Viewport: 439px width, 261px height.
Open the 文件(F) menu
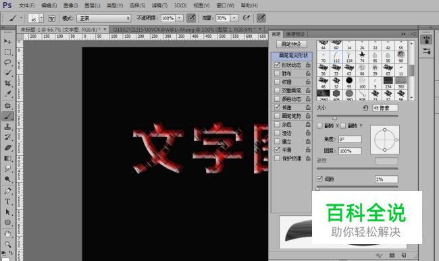[x=26, y=5]
